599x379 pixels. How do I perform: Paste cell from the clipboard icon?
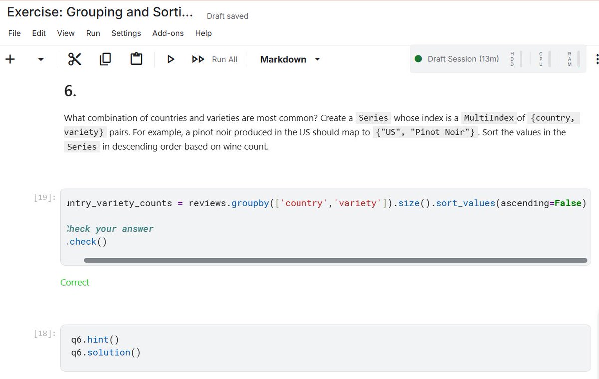136,59
